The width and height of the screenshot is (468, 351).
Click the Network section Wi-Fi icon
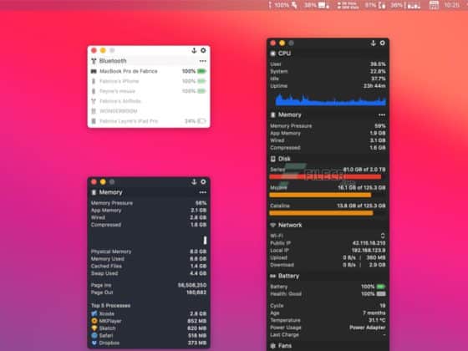click(x=272, y=225)
